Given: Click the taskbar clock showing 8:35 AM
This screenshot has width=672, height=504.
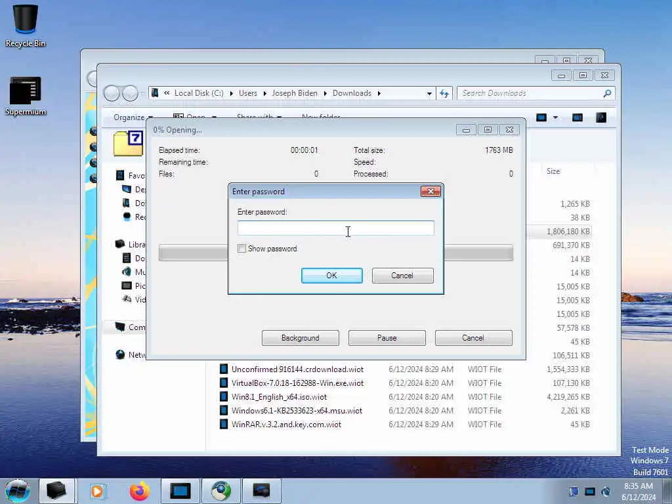Looking at the screenshot, I should [638, 492].
